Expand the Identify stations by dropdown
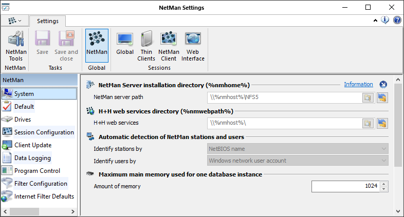Viewport: 404px width, 217px height. (383, 149)
